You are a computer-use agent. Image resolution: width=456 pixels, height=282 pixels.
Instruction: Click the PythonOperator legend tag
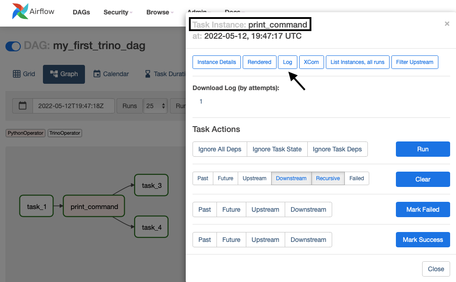click(26, 133)
